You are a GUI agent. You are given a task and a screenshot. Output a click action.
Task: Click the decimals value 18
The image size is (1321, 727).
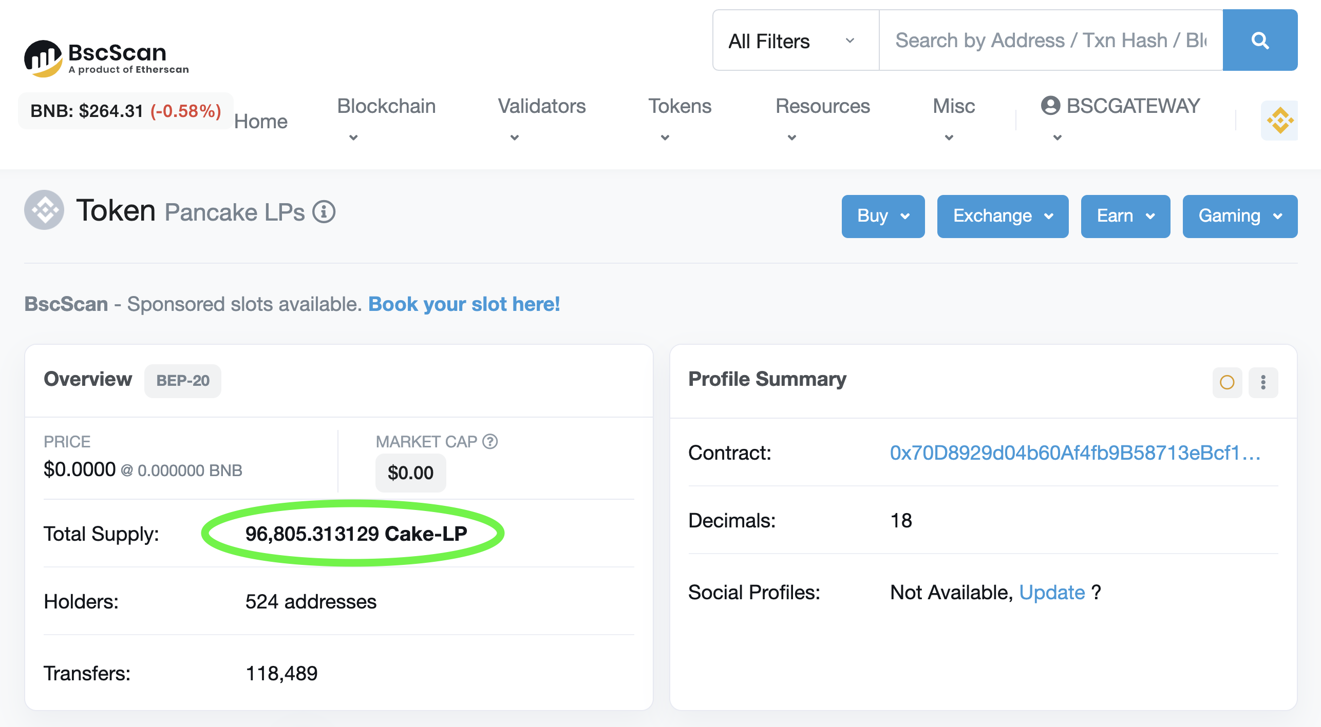coord(901,521)
